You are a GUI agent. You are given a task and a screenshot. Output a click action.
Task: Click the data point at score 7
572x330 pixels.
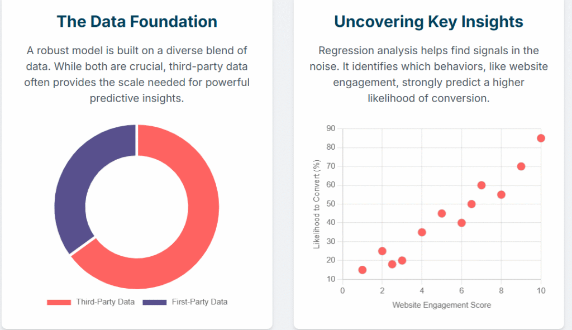[482, 185]
